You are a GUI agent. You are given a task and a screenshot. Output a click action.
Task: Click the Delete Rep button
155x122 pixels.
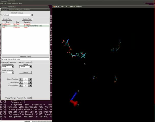click(x=27, y=19)
